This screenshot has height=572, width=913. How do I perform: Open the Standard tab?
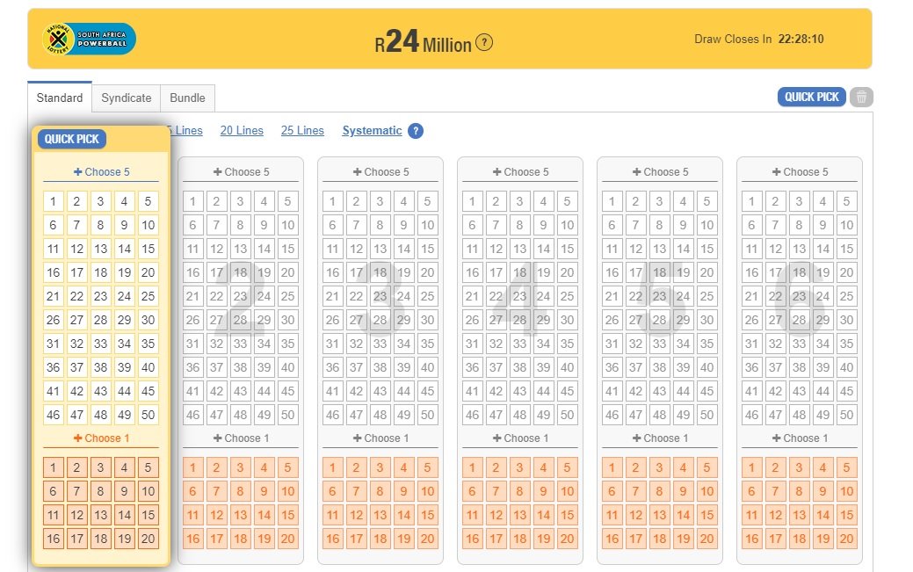pos(60,98)
